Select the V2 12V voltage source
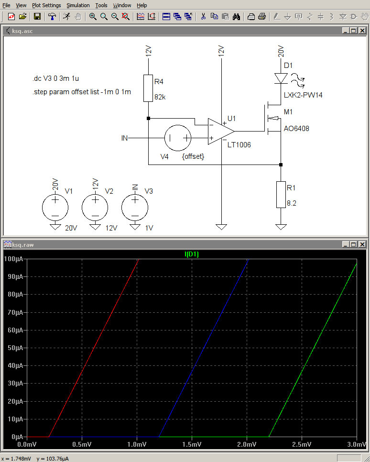370x462 pixels. [x=95, y=208]
